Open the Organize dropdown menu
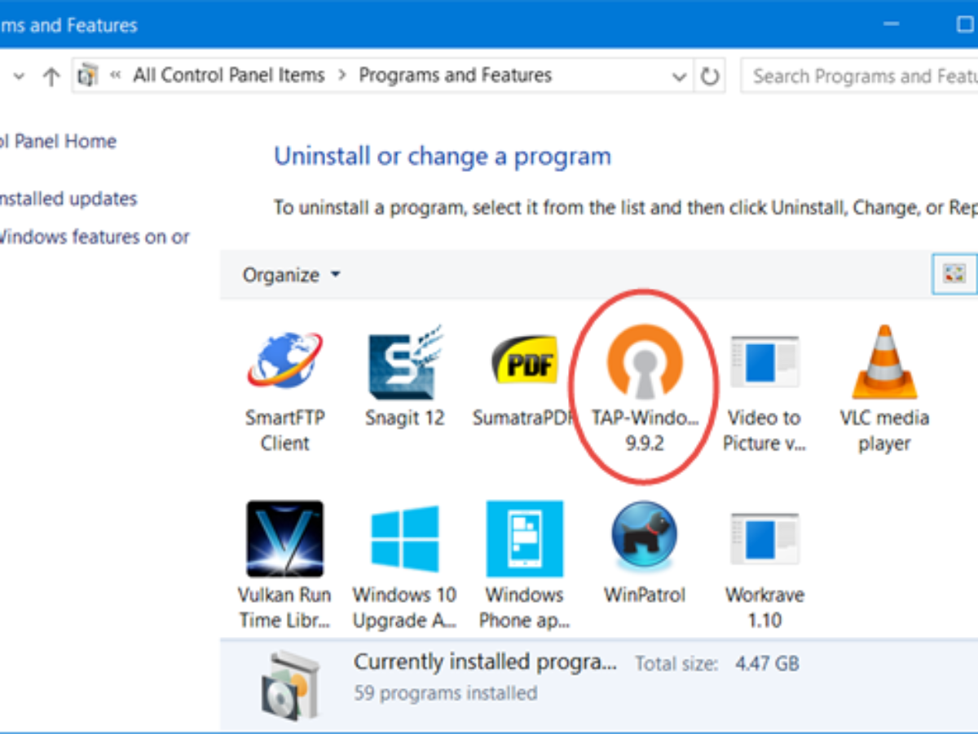This screenshot has height=734, width=978. pos(291,275)
